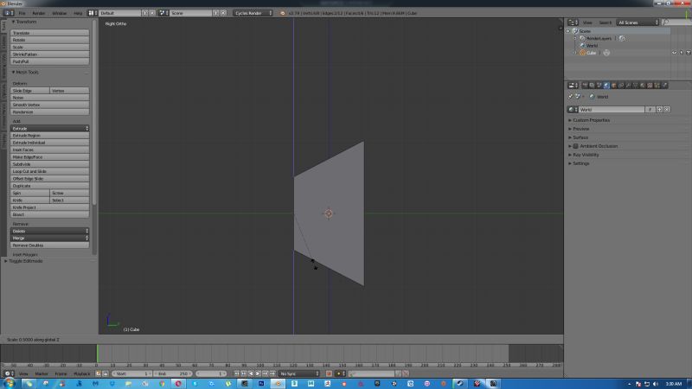The width and height of the screenshot is (692, 389).
Task: Click the Cube object icon in outliner
Action: (582, 53)
